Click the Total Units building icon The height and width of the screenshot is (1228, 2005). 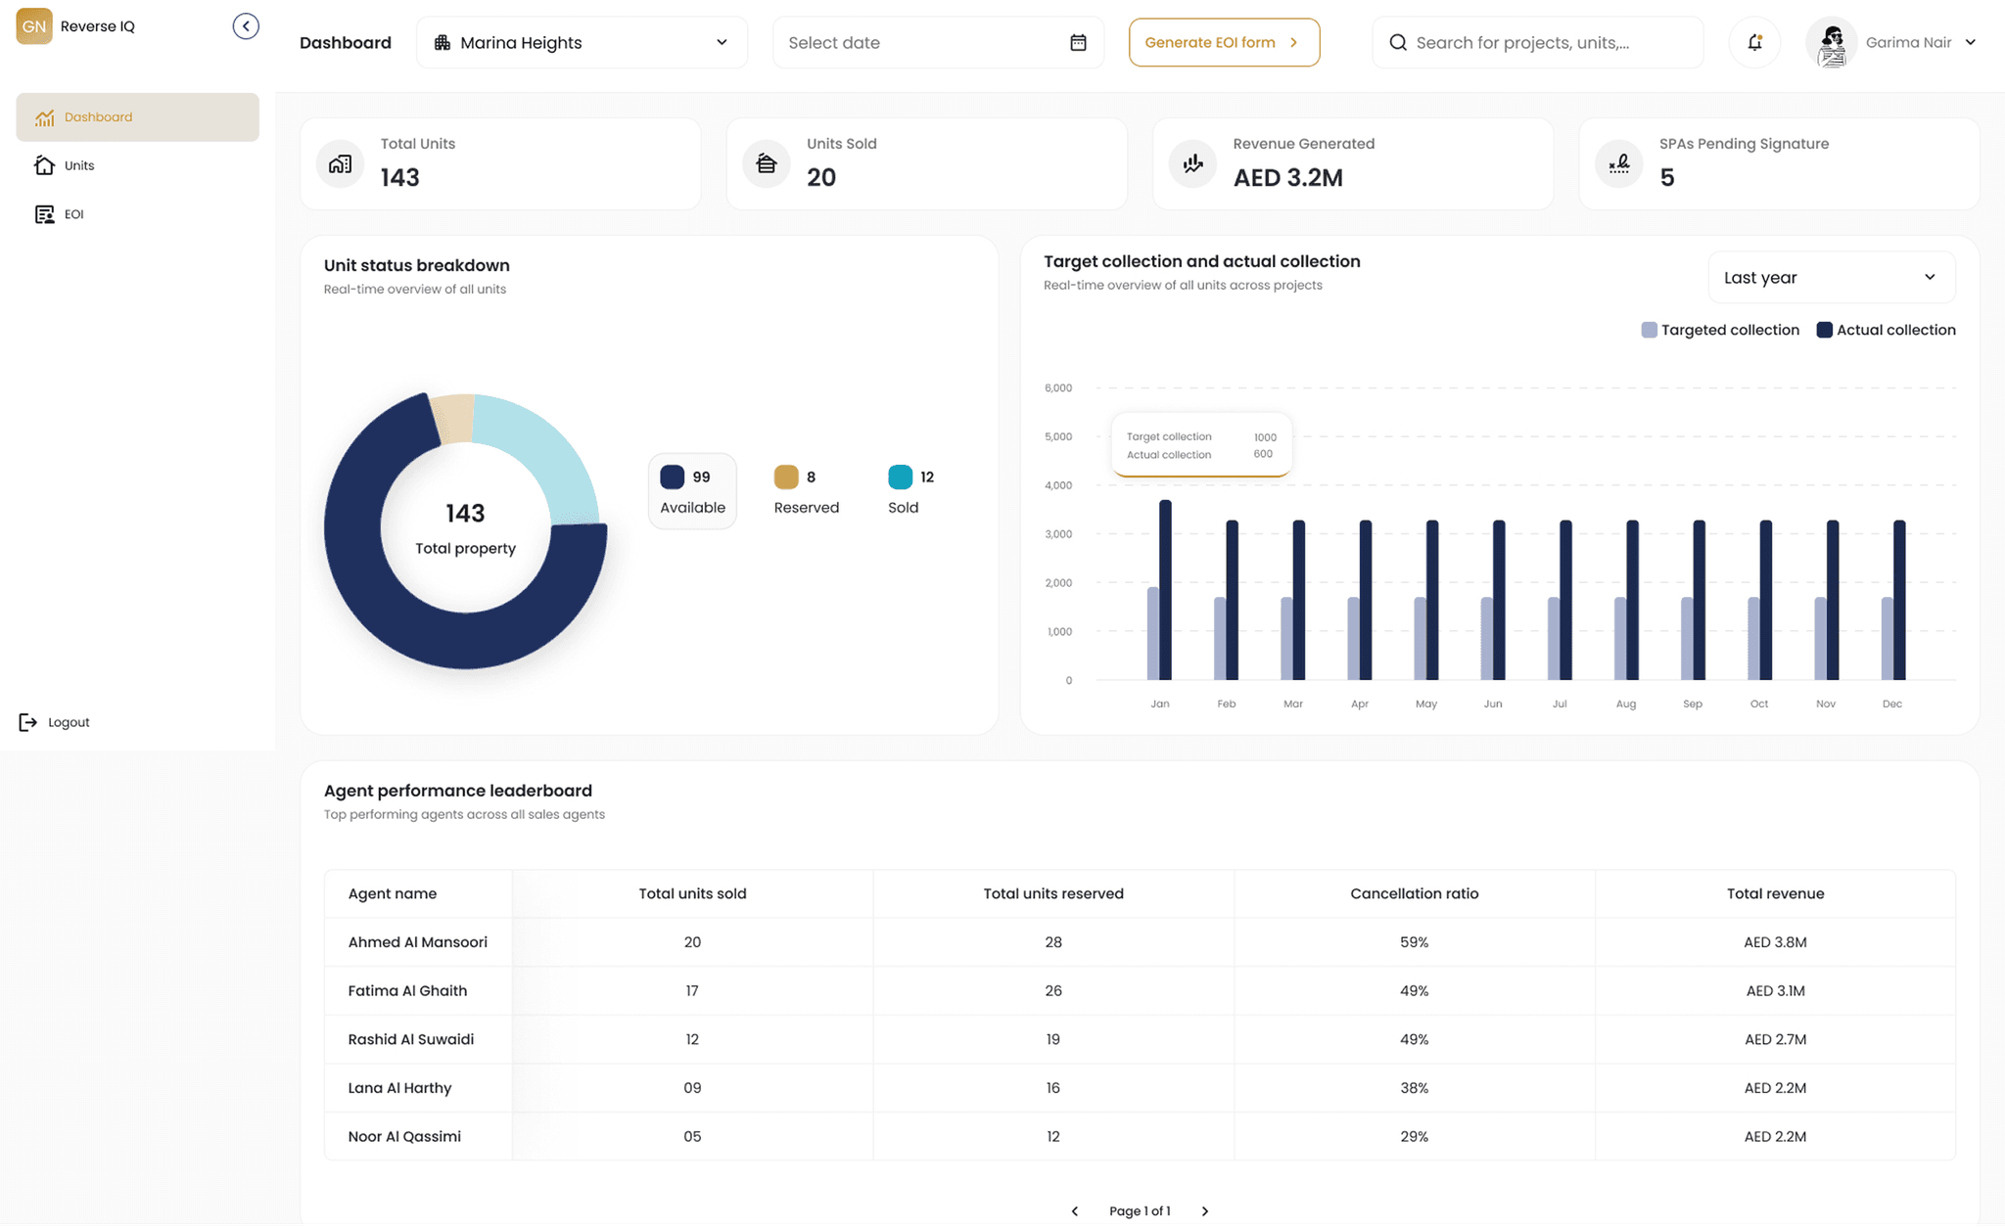(340, 163)
